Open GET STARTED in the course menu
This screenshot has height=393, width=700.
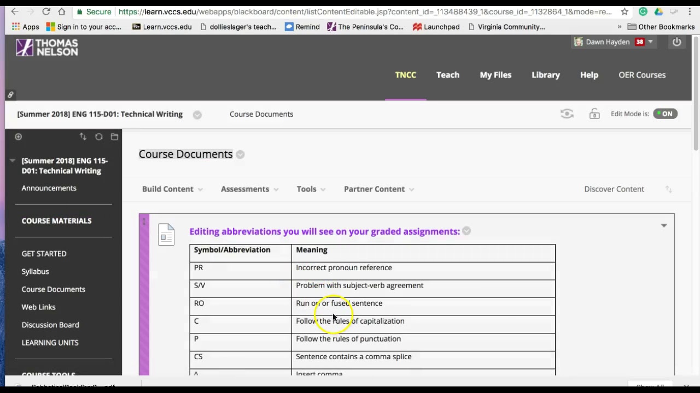point(44,253)
